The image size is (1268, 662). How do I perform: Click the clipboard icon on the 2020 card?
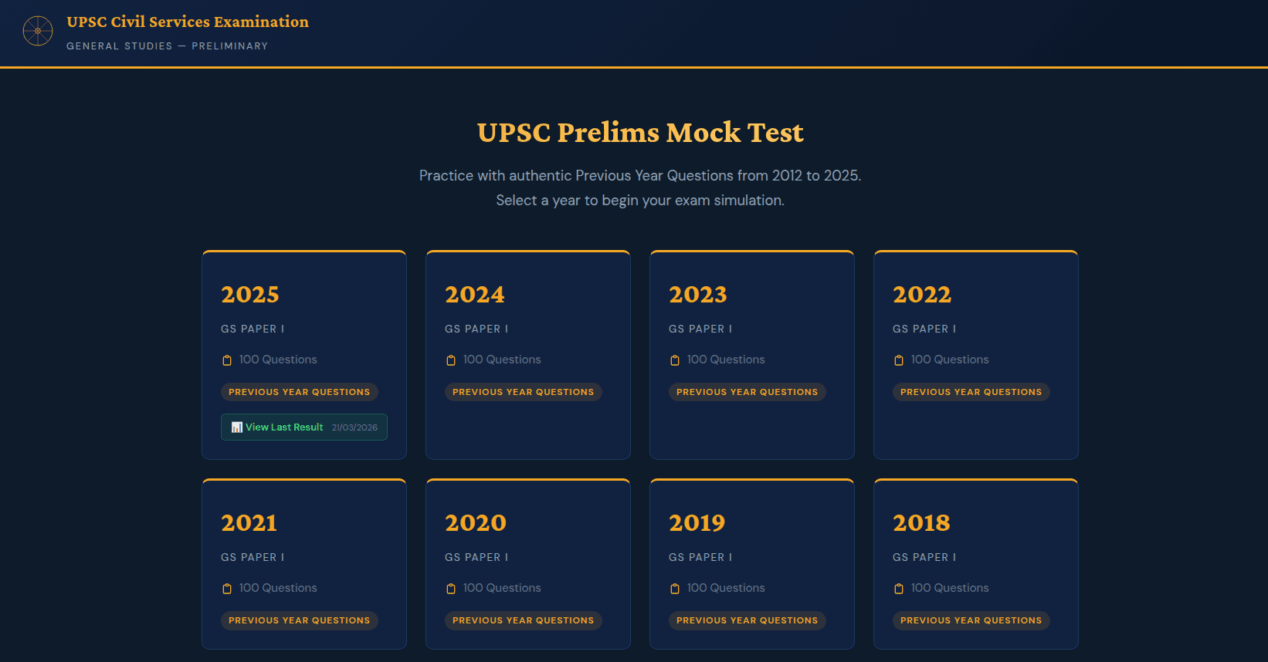click(451, 587)
